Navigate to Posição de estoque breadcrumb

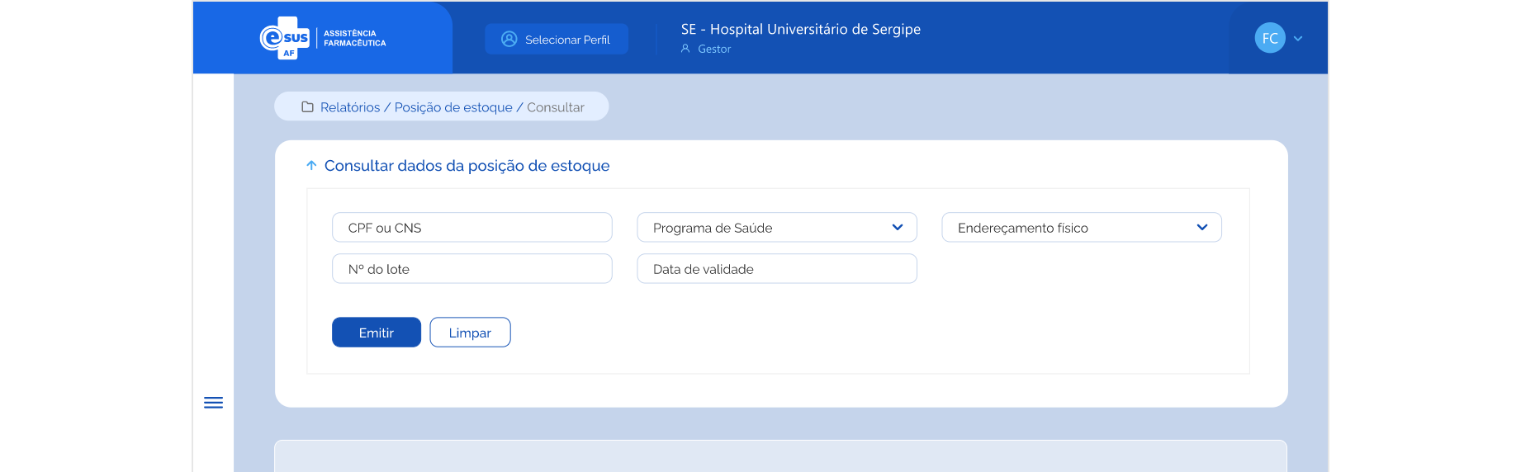click(453, 107)
